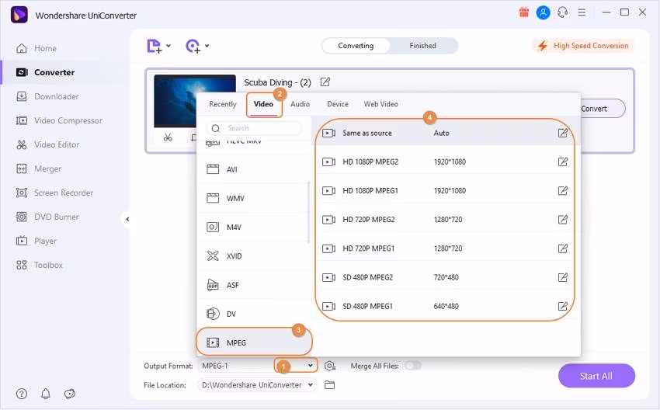
Task: Open the Merger tool
Action: pos(38,169)
